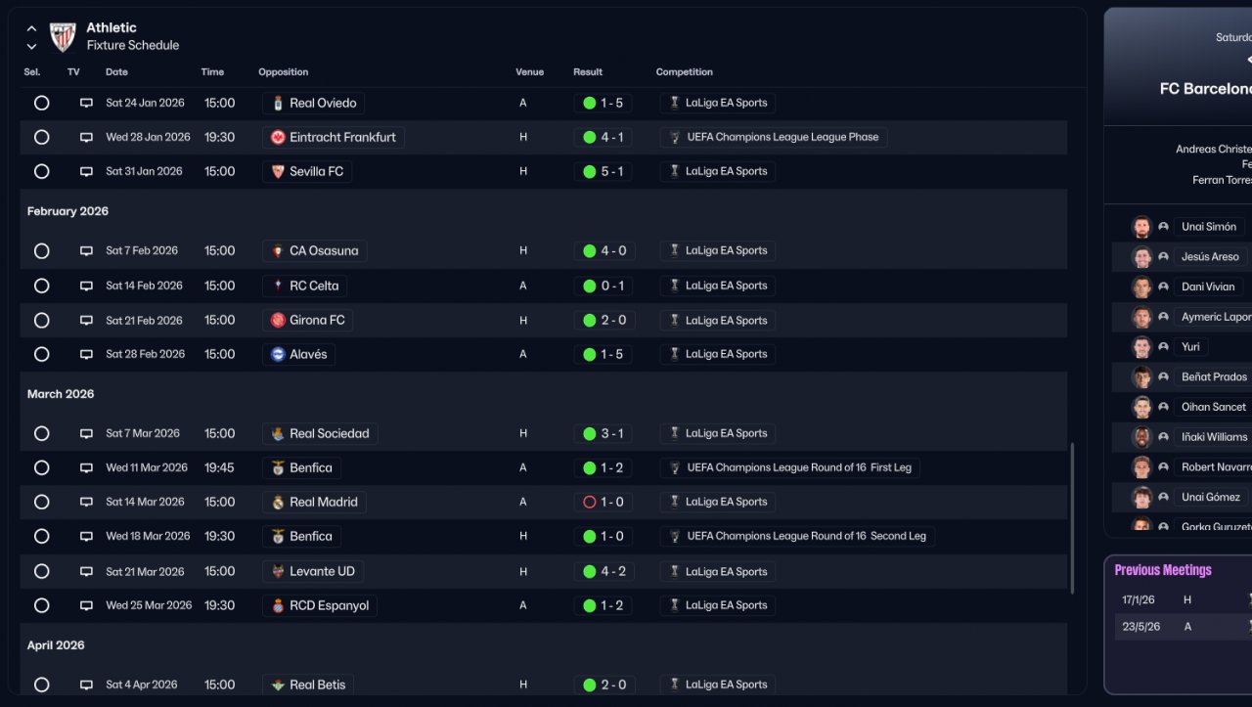
Task: Select the radio button for the CA Osasuna match
Action: click(41, 251)
